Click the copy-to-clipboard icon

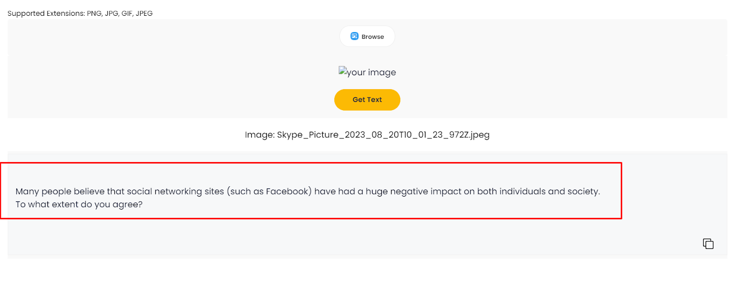pos(708,243)
